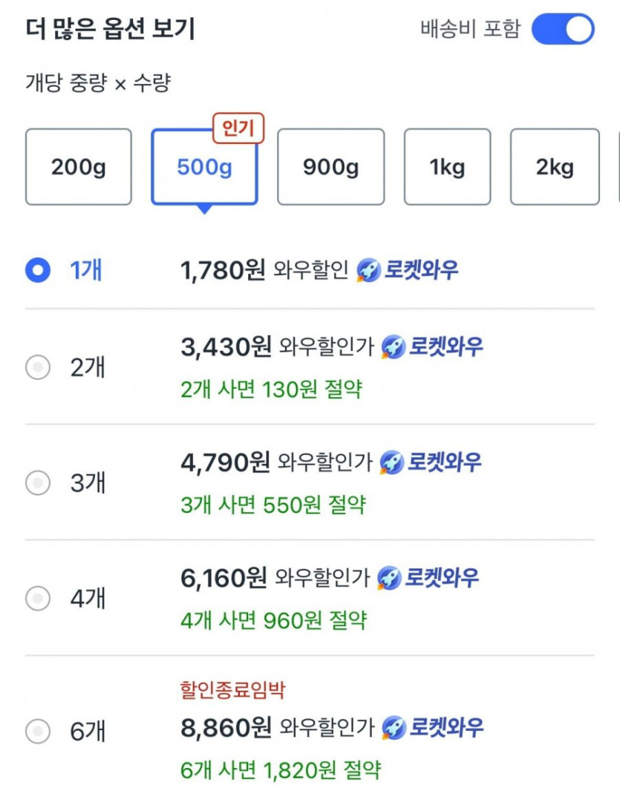Viewport: 620px width, 797px height.
Task: Select the 200g weight option
Action: [79, 167]
